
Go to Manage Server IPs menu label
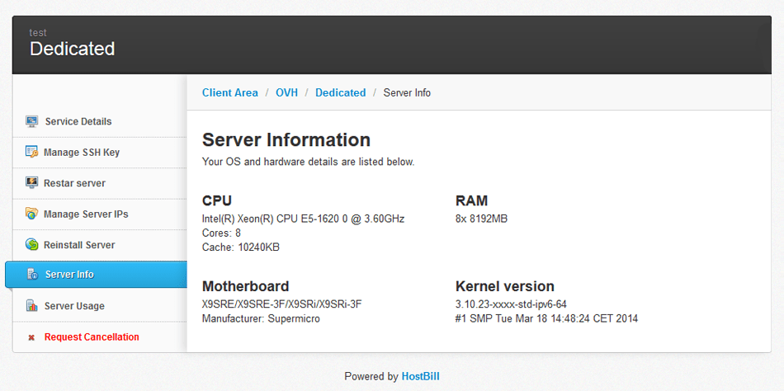86,214
